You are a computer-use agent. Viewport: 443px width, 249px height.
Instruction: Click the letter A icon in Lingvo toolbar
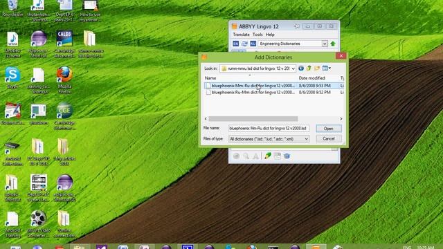pyautogui.click(x=255, y=156)
